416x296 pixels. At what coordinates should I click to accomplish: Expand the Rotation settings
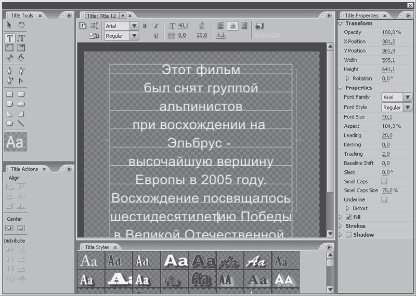pyautogui.click(x=348, y=78)
